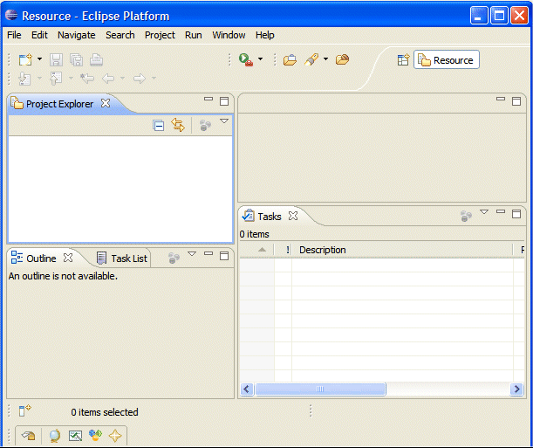Open the Project Explorer view menu triangle
533x448 pixels.
pos(224,121)
